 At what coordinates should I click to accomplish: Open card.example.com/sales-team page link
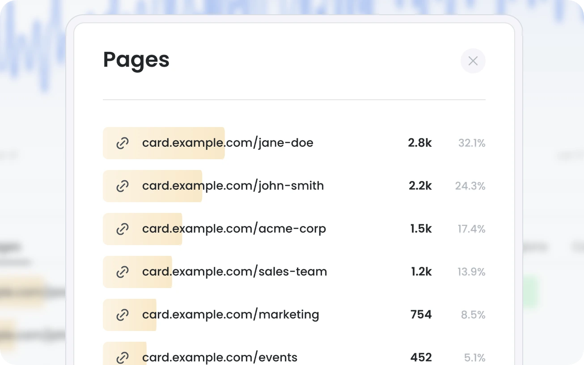point(234,272)
